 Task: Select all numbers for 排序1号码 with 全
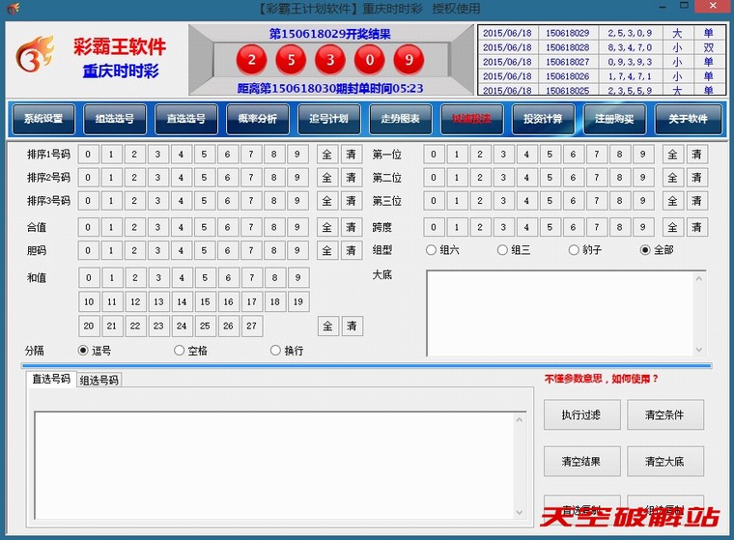[x=326, y=155]
